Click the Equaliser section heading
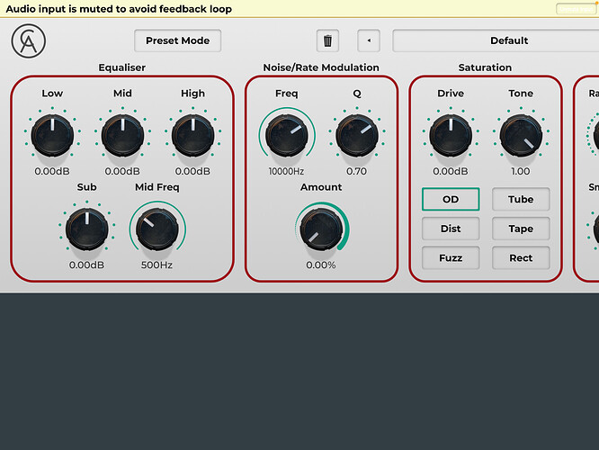Image resolution: width=599 pixels, height=450 pixels. 121,67
